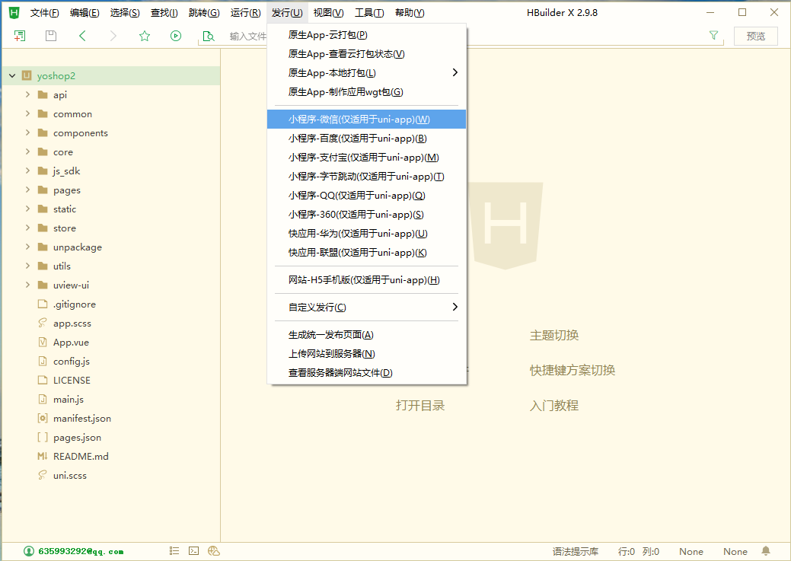Open the 视图(V) menu
This screenshot has width=791, height=561.
point(328,13)
